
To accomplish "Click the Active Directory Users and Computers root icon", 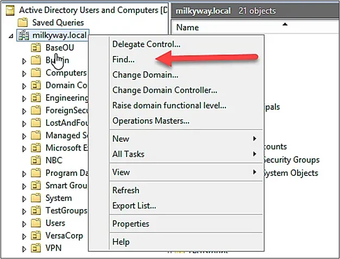I will coord(10,10).
